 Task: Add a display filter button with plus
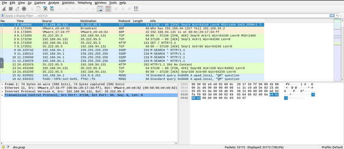[x=341, y=16]
